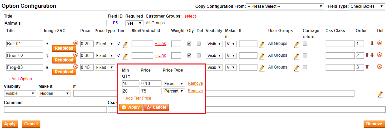This screenshot has height=130, width=386.
Task: Remove the tier with Min QTY 10
Action: pyautogui.click(x=195, y=83)
